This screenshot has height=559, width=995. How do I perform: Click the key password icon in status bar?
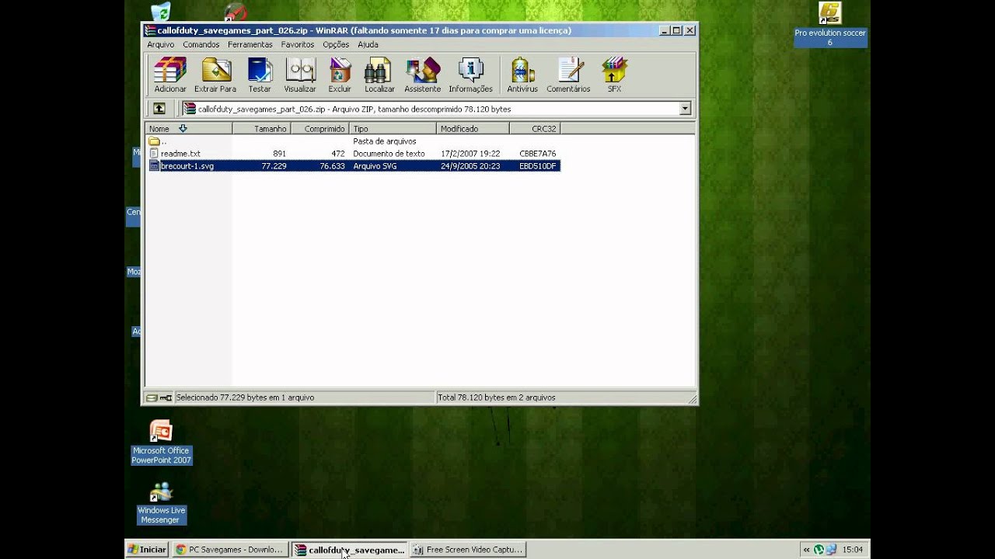(166, 398)
